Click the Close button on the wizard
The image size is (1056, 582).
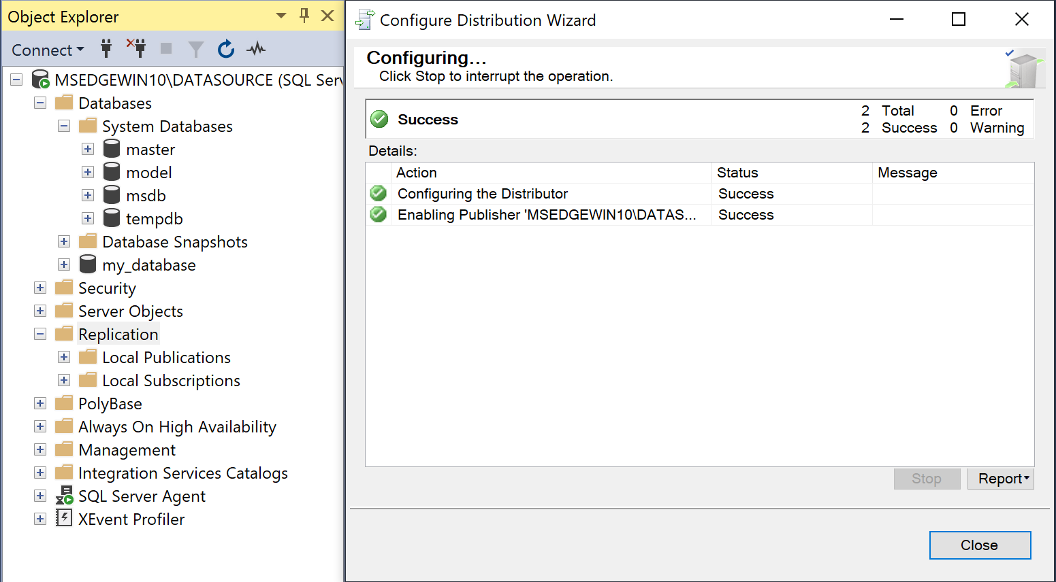(980, 545)
